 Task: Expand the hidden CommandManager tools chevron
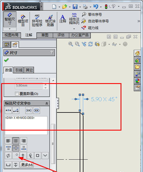click(x=139, y=21)
